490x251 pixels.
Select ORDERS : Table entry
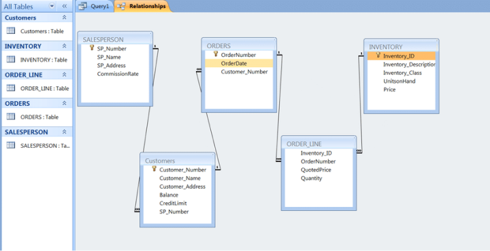pos(39,117)
